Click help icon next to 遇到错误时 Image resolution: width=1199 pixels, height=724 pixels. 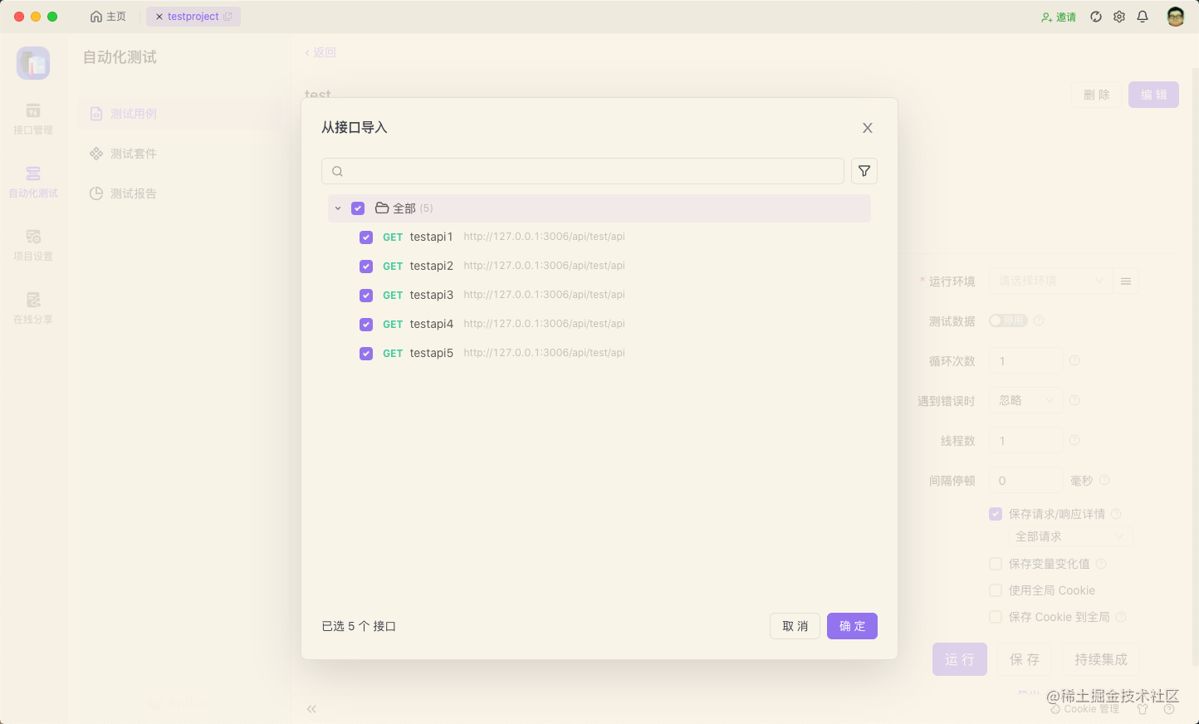[x=1074, y=400]
